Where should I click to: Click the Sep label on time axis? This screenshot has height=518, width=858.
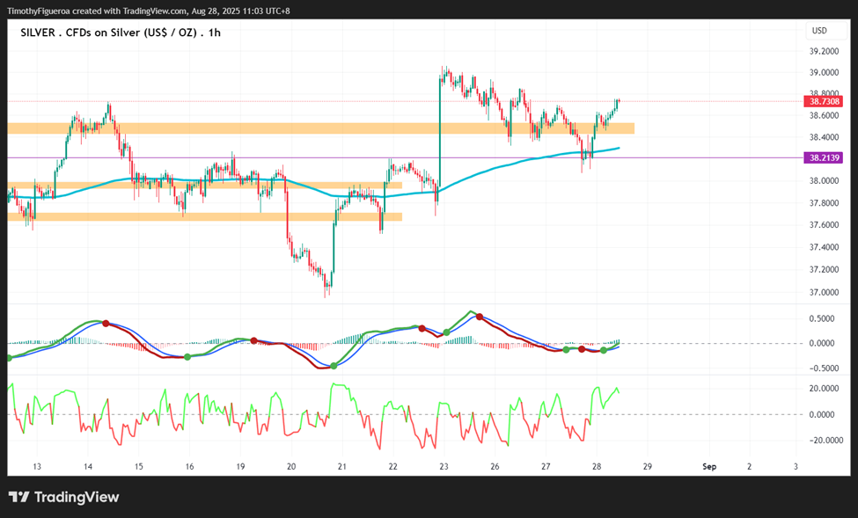pyautogui.click(x=709, y=467)
